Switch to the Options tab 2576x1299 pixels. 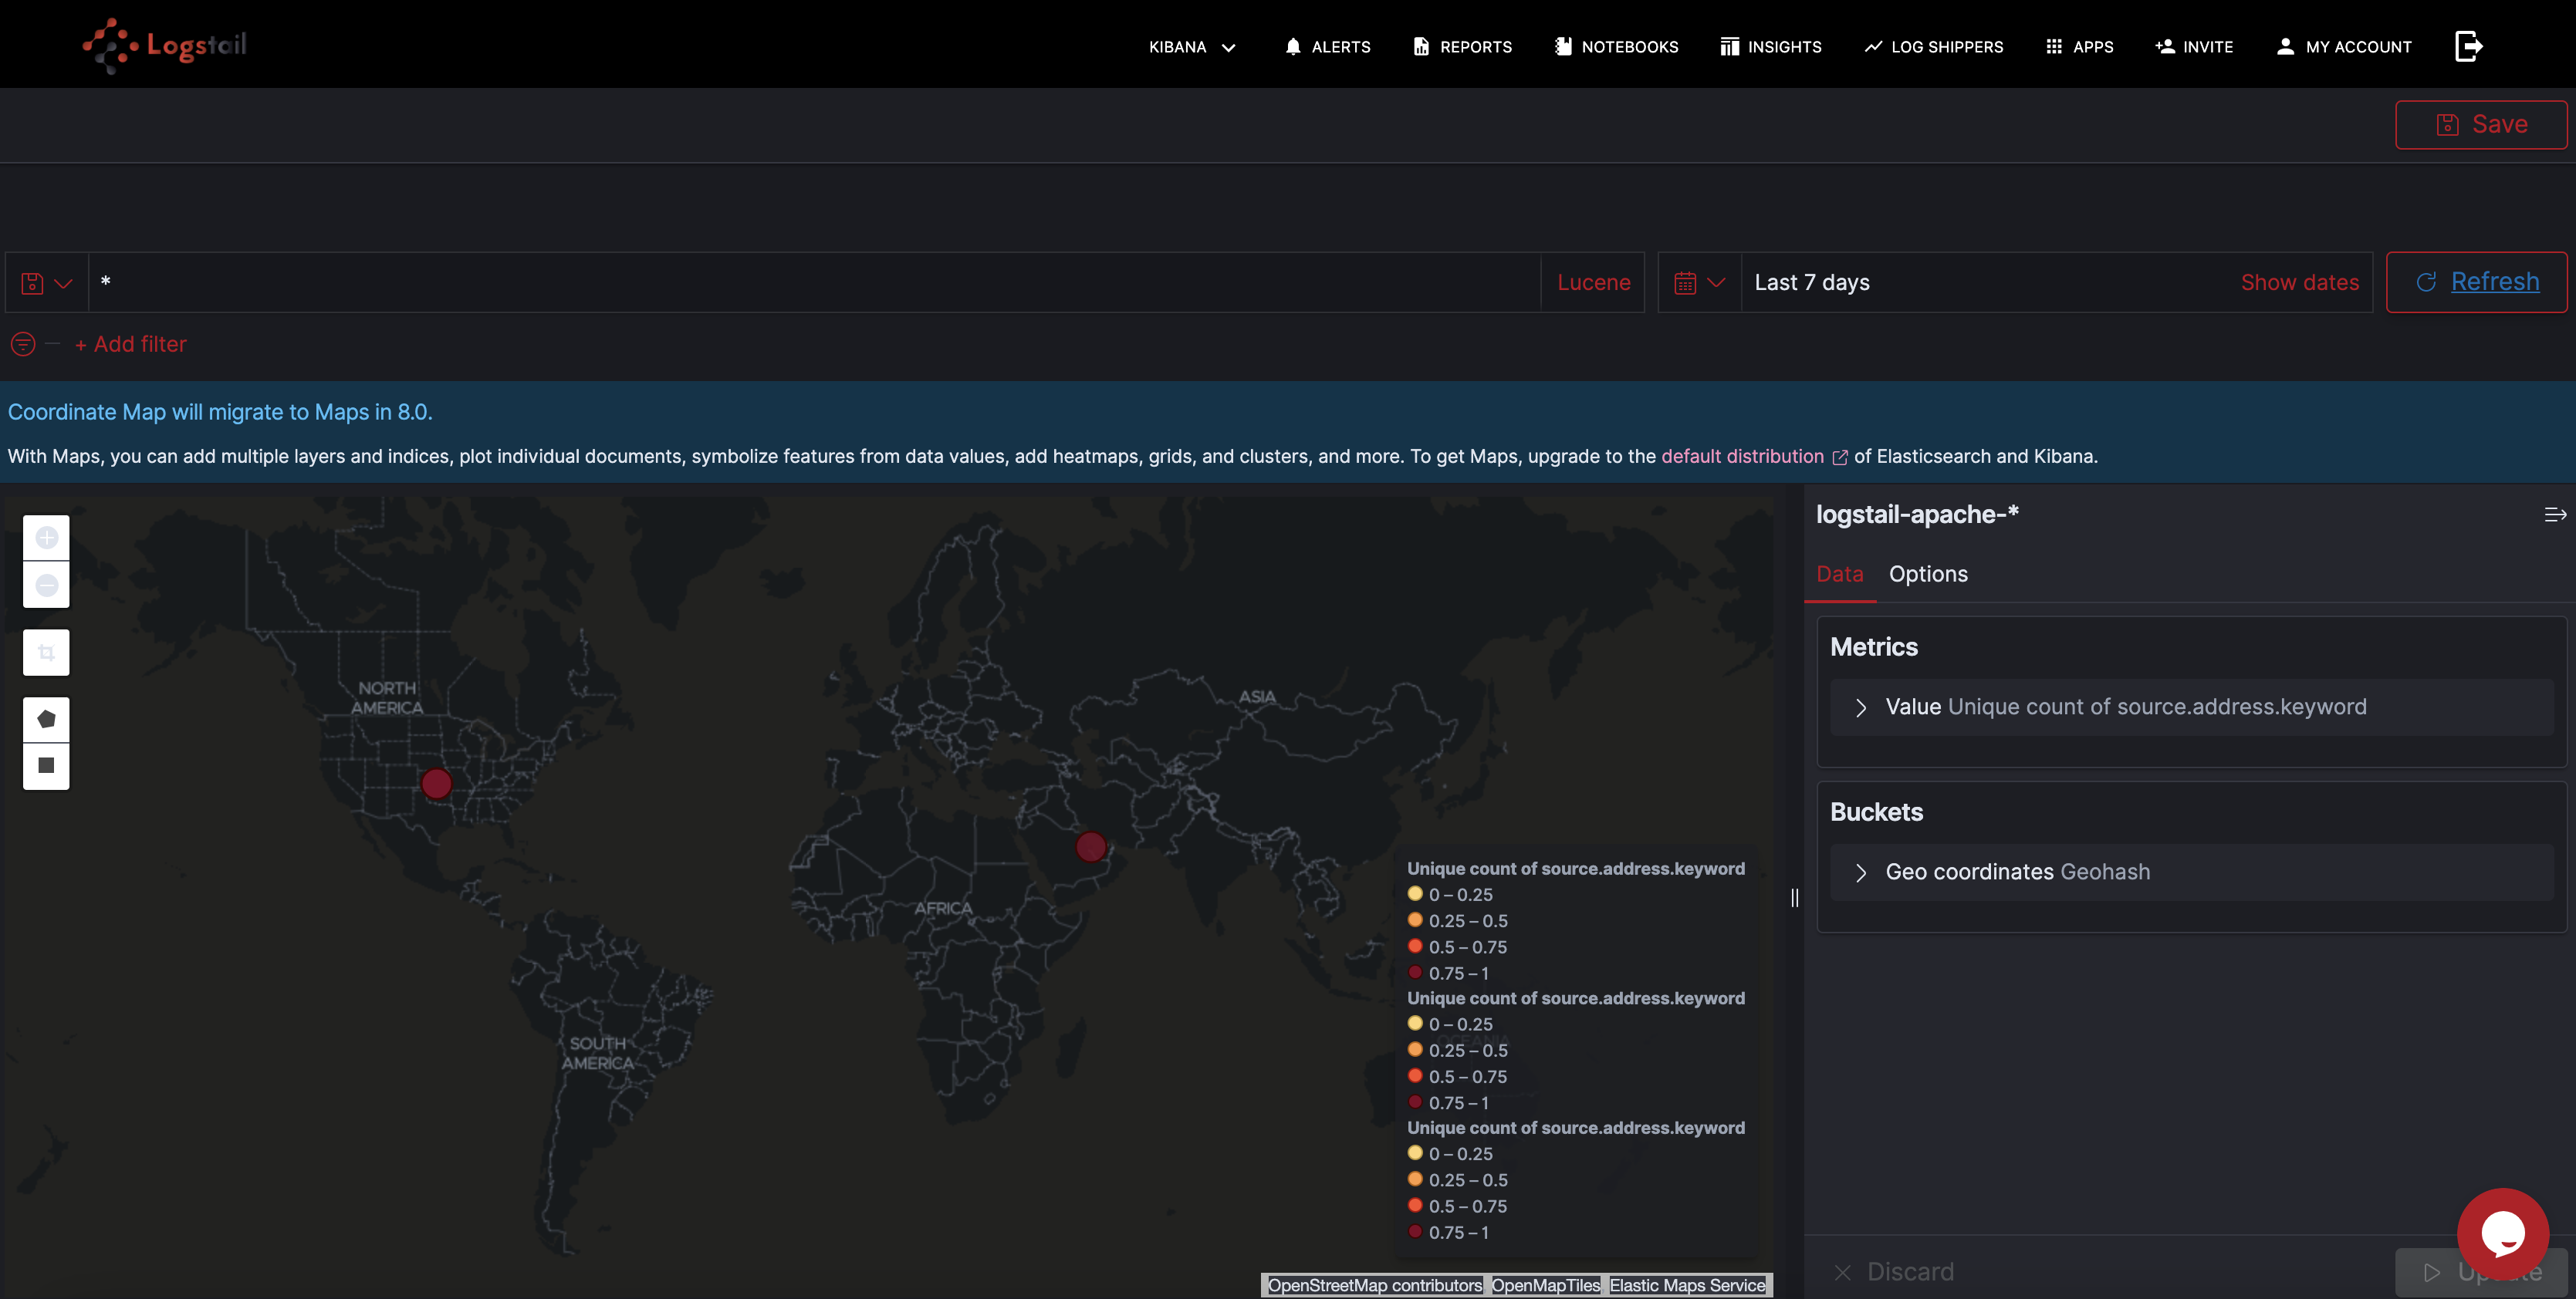(x=1927, y=574)
